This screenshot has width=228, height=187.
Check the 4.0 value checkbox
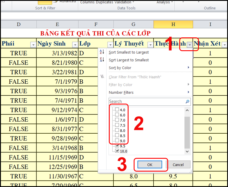116,110
